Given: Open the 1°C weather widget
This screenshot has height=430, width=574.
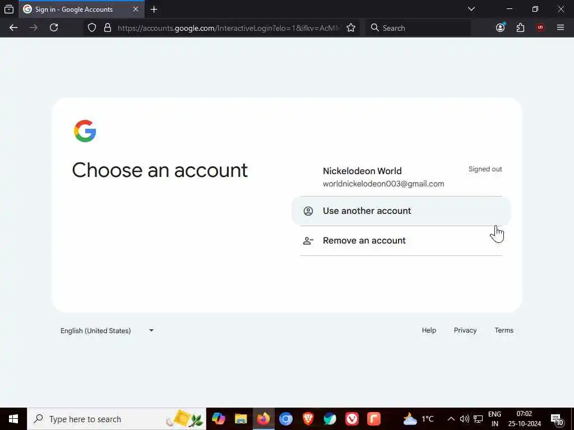Looking at the screenshot, I should (418, 419).
